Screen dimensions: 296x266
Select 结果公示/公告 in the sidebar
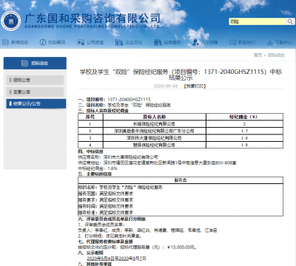36,103
